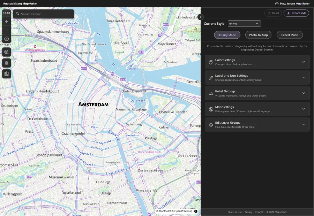Click the Oude Pijp label
The image size is (314, 216).
[103, 182]
